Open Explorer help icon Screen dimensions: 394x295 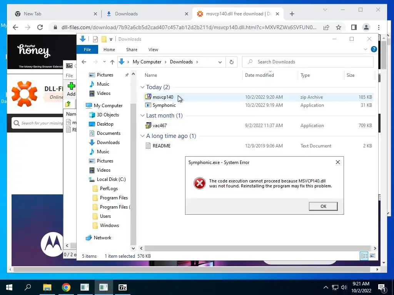coord(374,49)
